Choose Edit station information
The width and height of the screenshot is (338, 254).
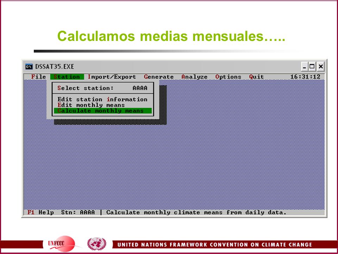tap(102, 99)
